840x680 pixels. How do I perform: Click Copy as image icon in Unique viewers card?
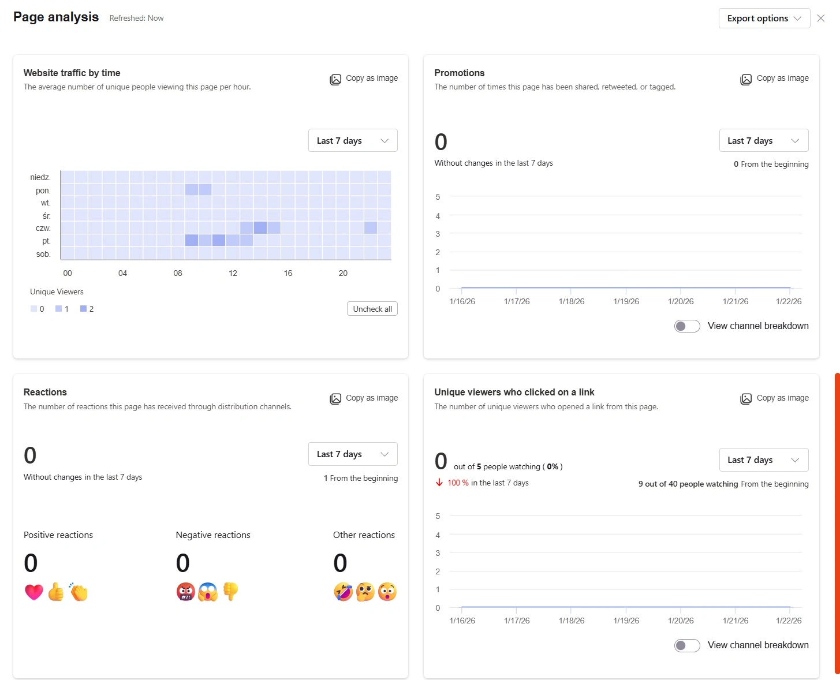pos(746,399)
